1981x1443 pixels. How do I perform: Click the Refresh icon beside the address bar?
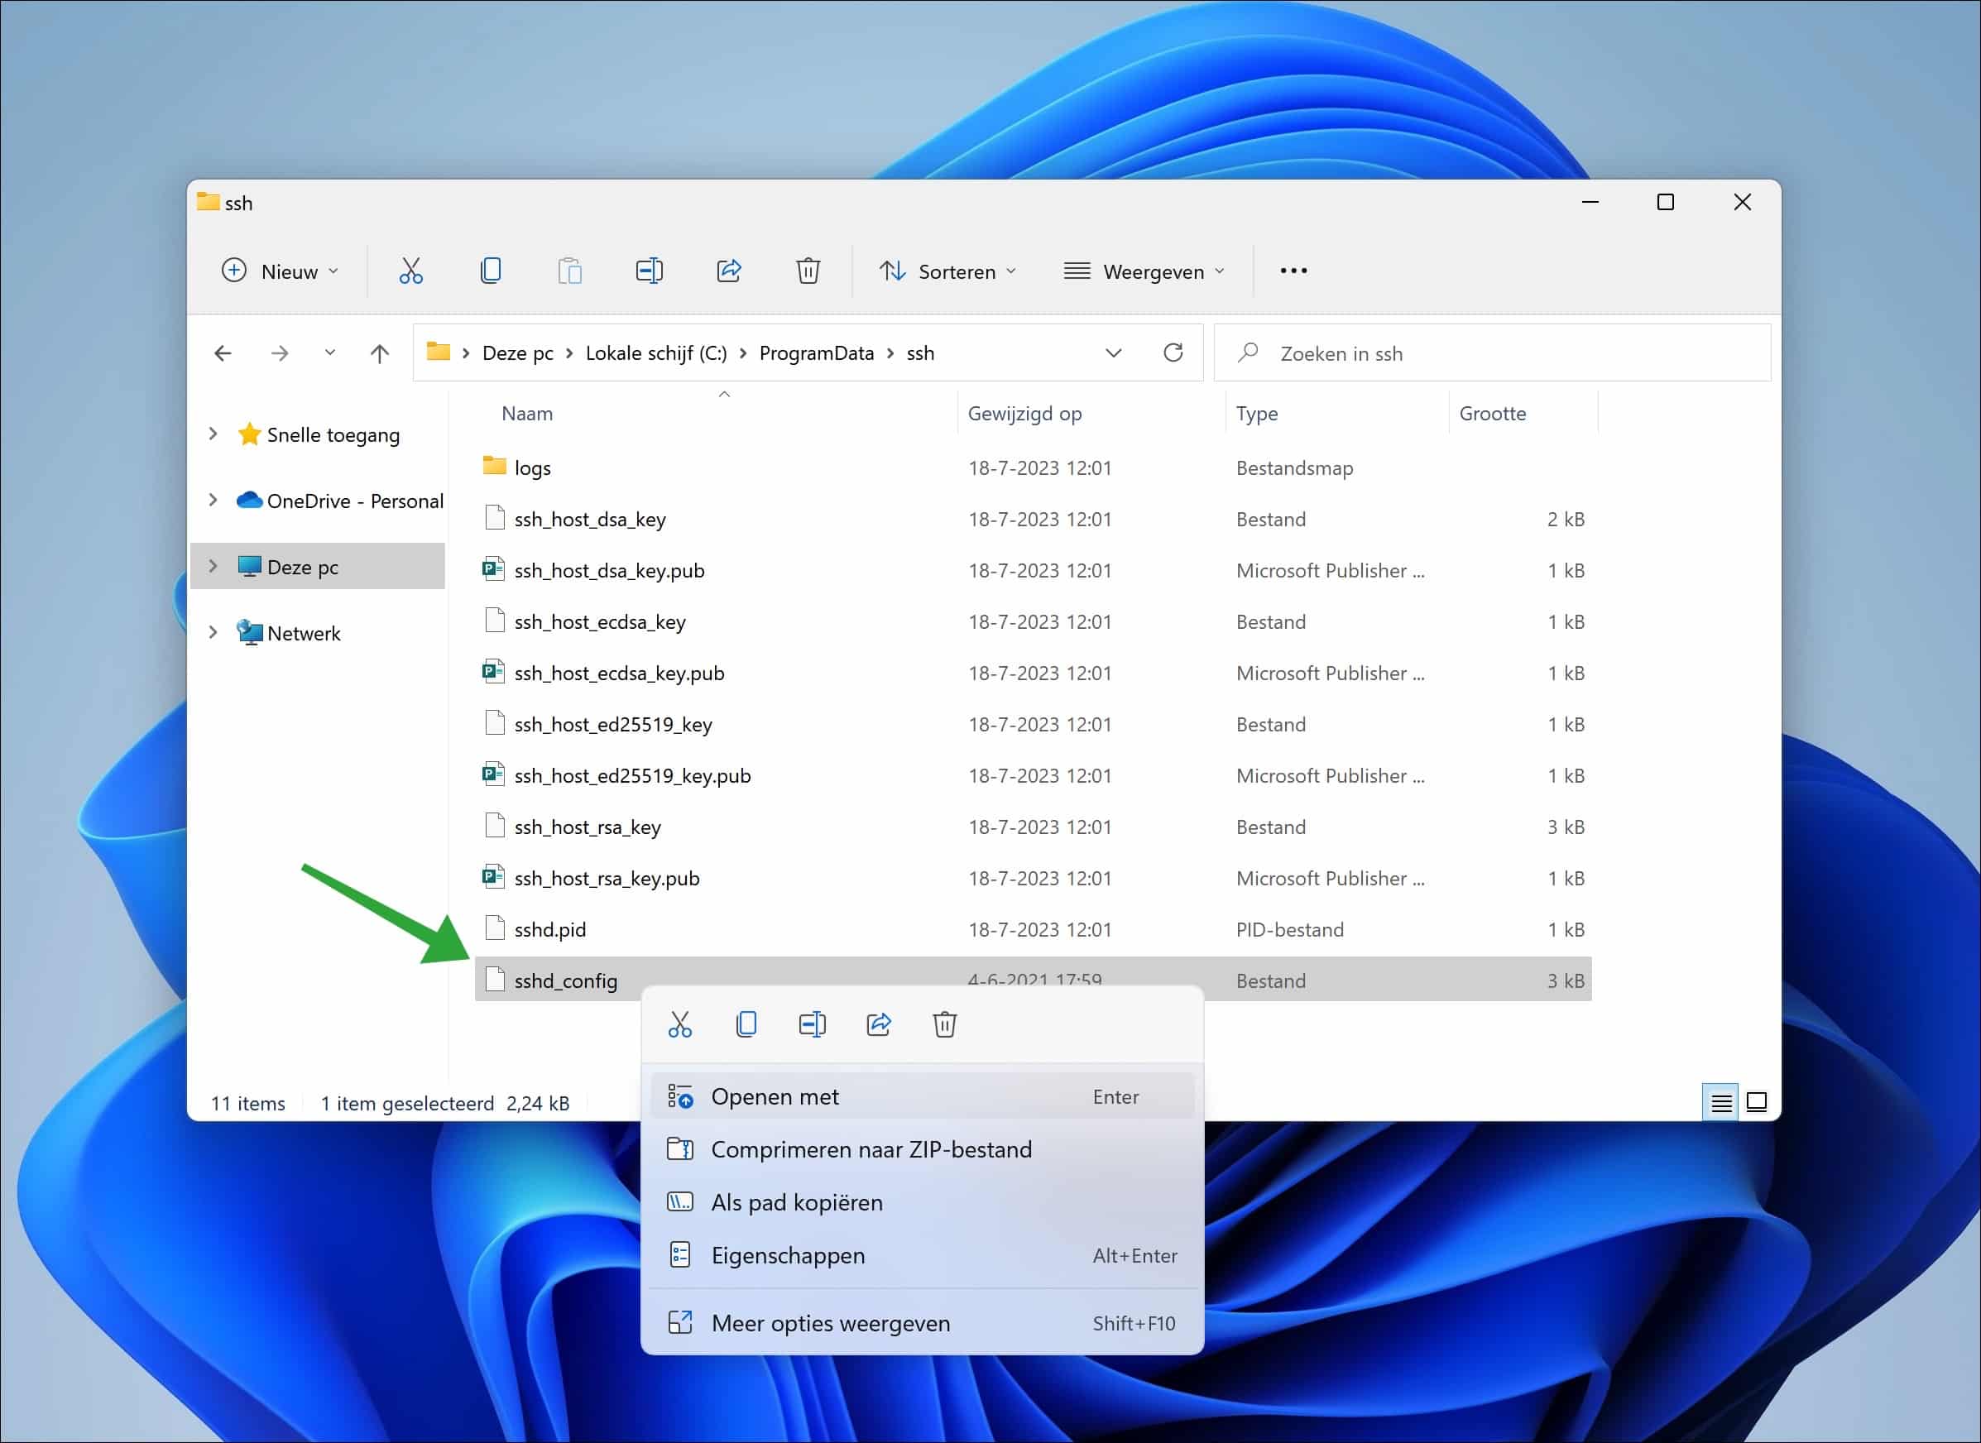tap(1174, 352)
